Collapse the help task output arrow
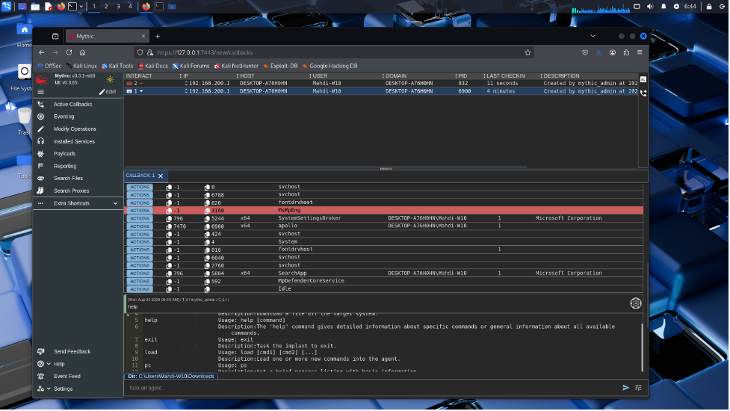The width and height of the screenshot is (730, 411). coord(128,315)
